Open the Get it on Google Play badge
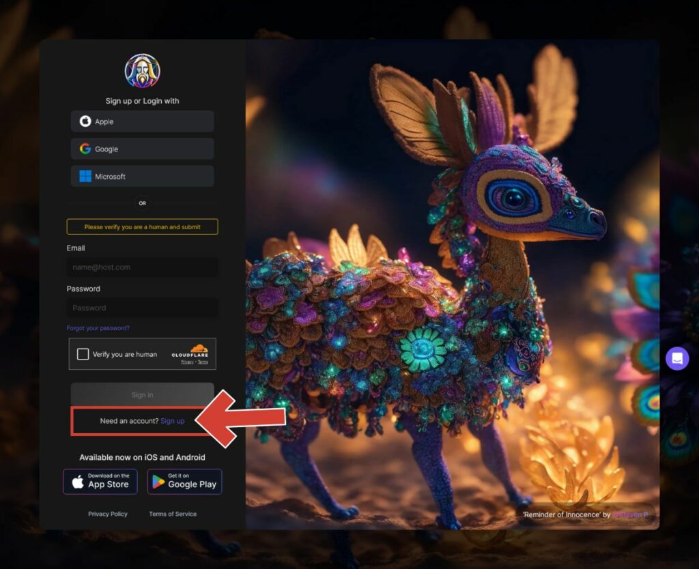699x569 pixels. coord(184,482)
